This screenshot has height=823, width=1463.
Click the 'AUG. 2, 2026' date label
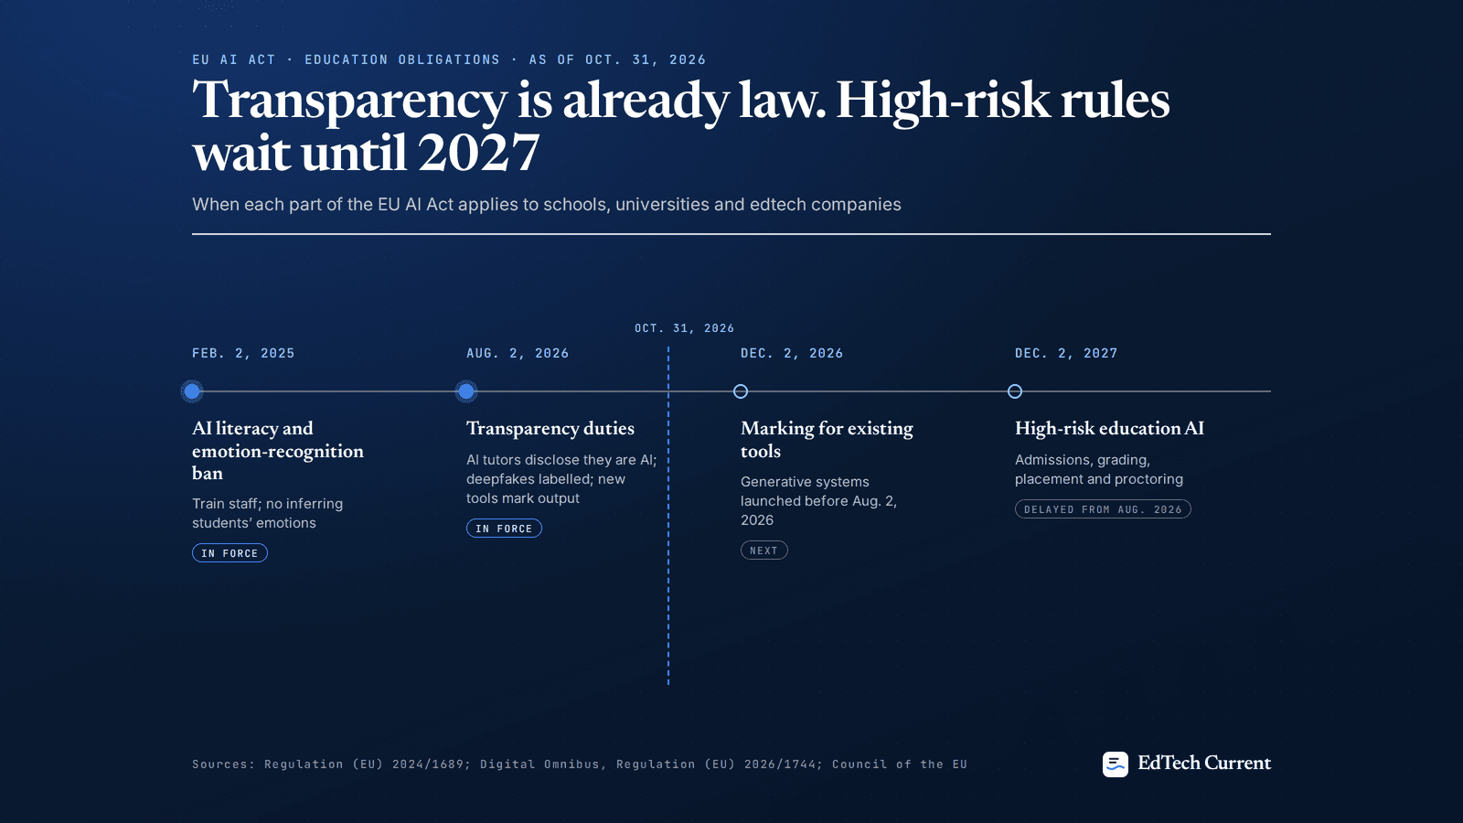click(518, 353)
